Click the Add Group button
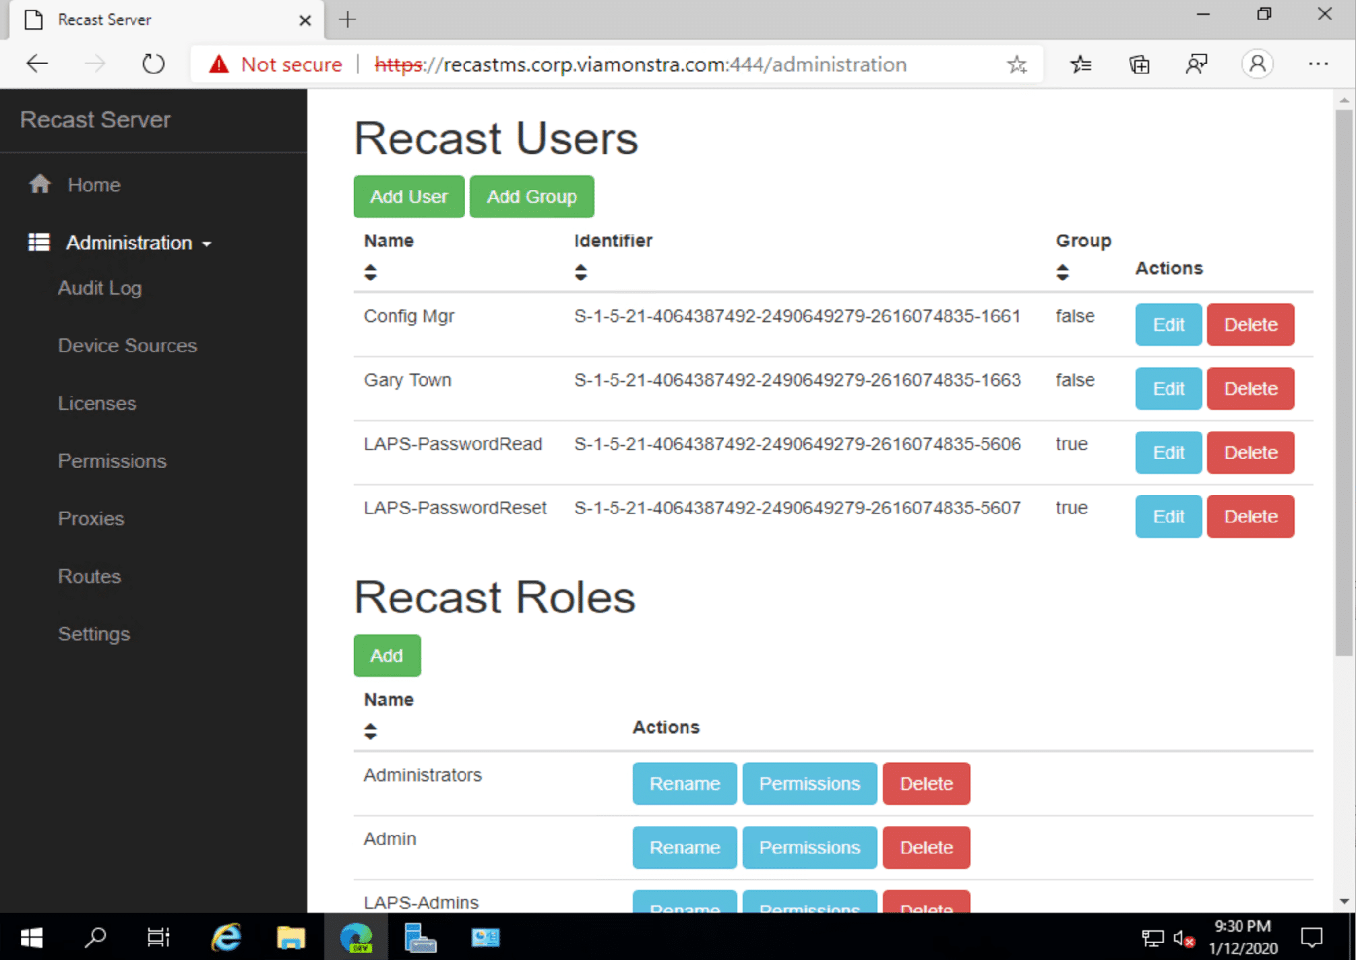1356x960 pixels. [532, 196]
